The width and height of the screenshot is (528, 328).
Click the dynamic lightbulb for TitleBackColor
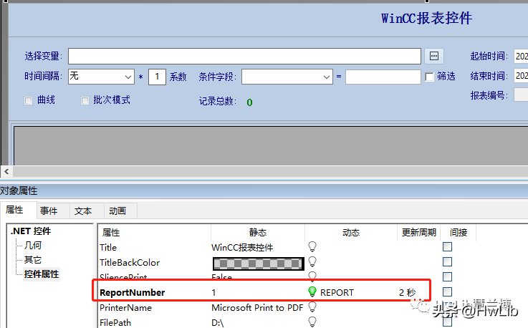coord(312,262)
